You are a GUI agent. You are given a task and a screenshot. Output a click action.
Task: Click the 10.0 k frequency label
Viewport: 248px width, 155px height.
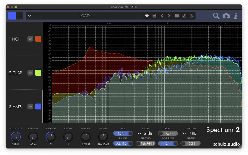223,23
